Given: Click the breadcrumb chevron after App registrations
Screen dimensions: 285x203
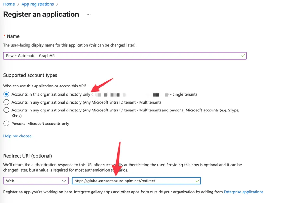Looking at the screenshot, I should pos(57,4).
